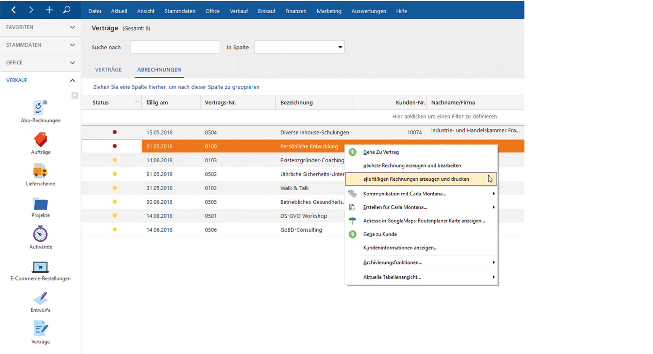Click green arrow icon beside Gehe Zu Vertrag
This screenshot has height=354, width=653.
(x=353, y=152)
